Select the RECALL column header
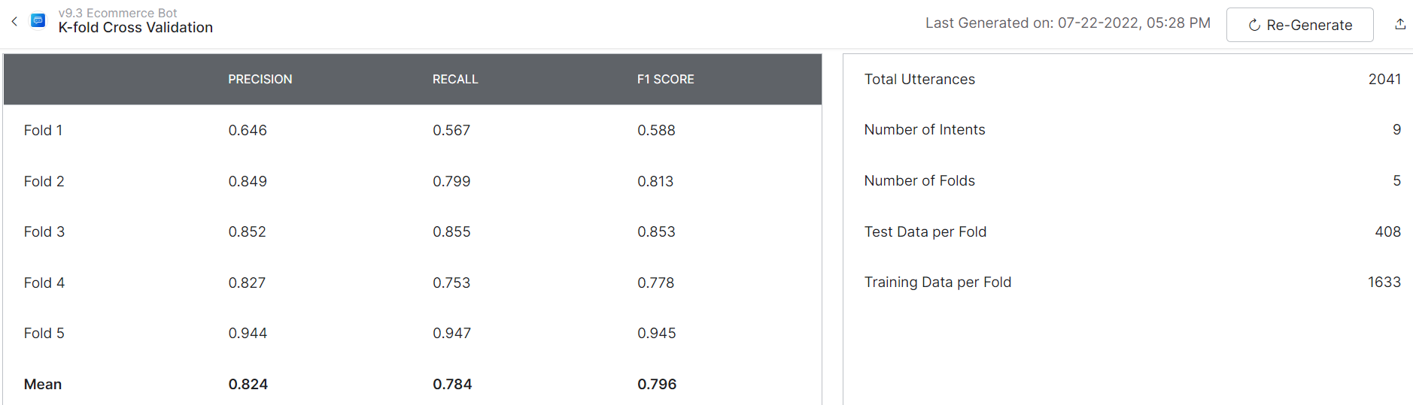Viewport: 1413px width, 405px height. (454, 80)
